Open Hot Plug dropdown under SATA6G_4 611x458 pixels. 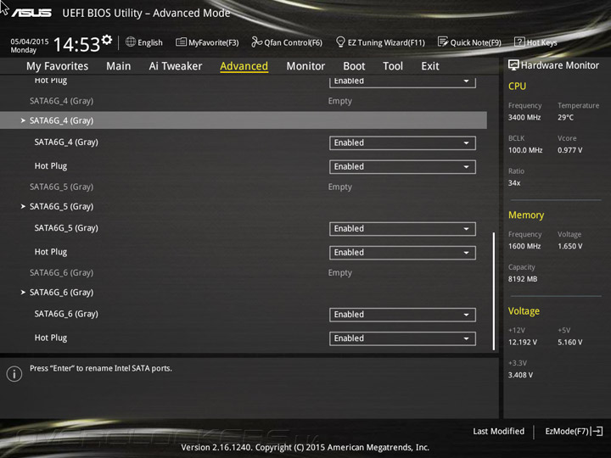[402, 167]
